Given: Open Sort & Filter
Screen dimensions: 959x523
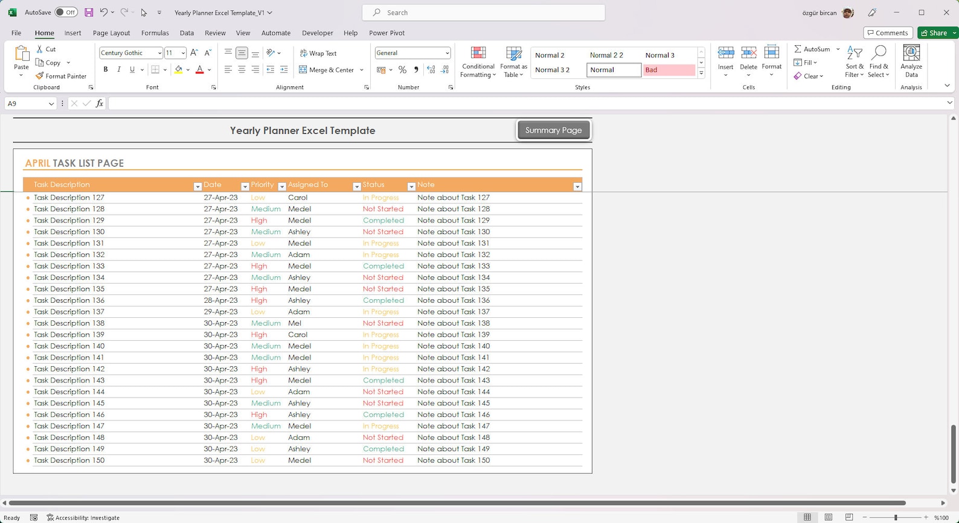Looking at the screenshot, I should [x=855, y=62].
